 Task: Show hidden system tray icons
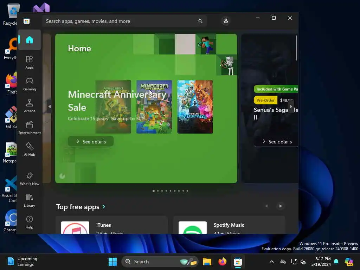(x=272, y=262)
